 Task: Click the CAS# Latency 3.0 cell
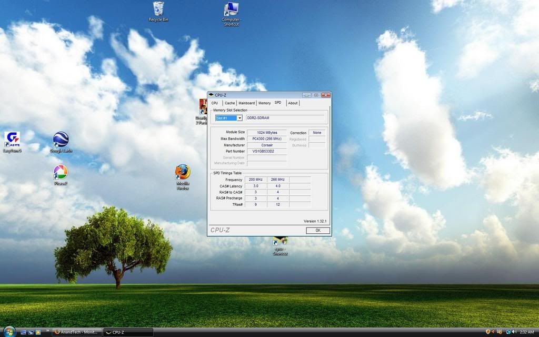pyautogui.click(x=256, y=186)
